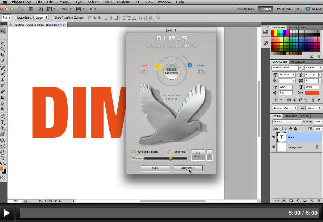The height and width of the screenshot is (222, 323).
Task: Click the blue Altitude dot icon
Action: tap(190, 65)
